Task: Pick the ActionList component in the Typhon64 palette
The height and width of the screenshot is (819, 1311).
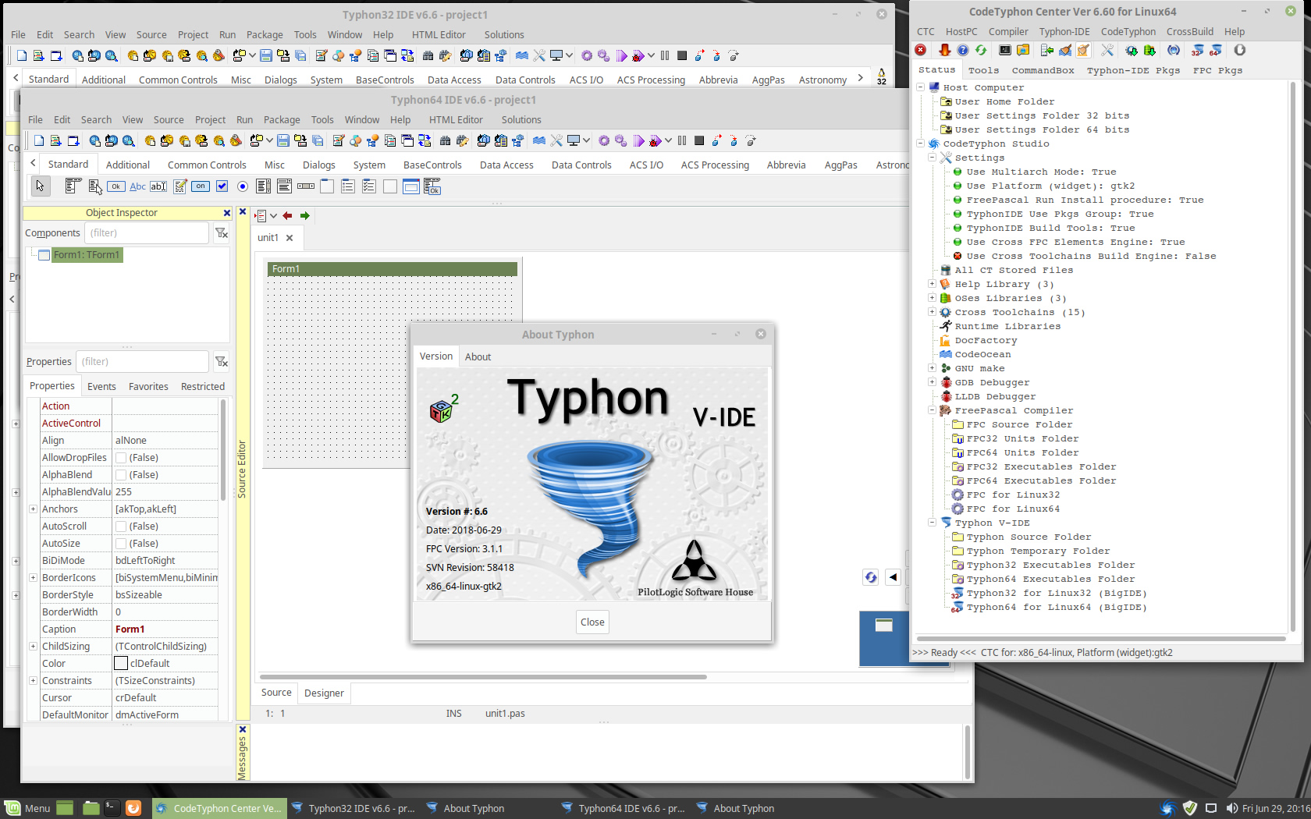Action: pos(432,186)
